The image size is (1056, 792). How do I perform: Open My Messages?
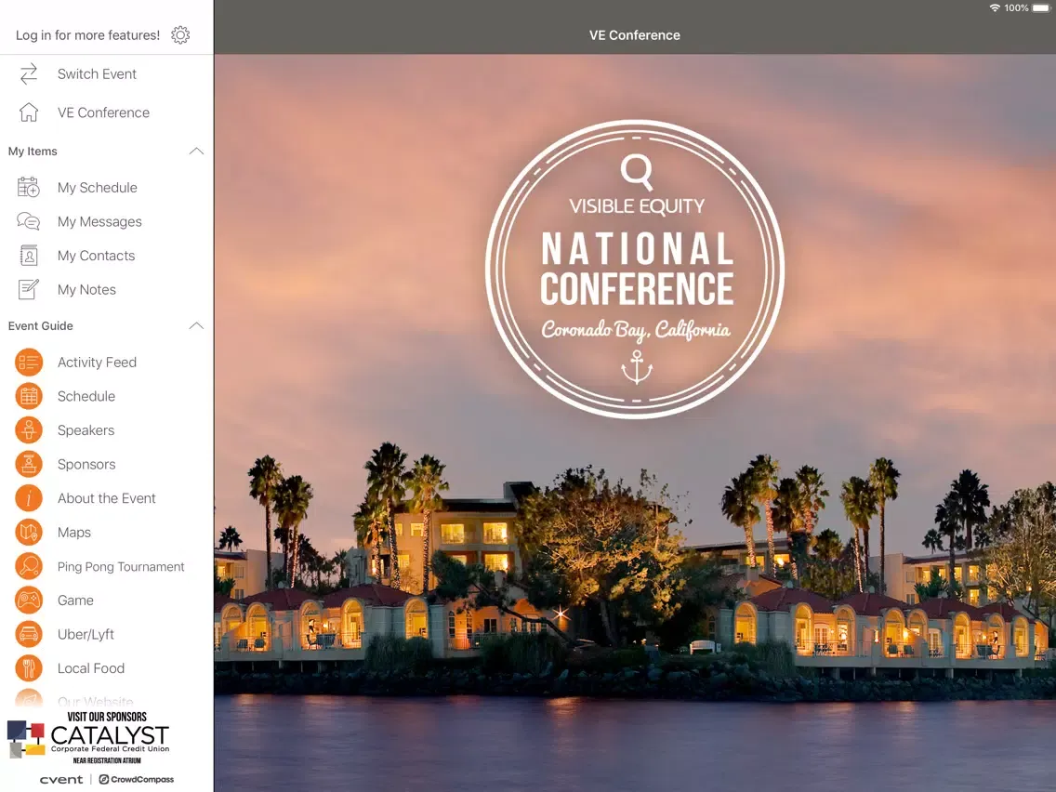pos(106,221)
